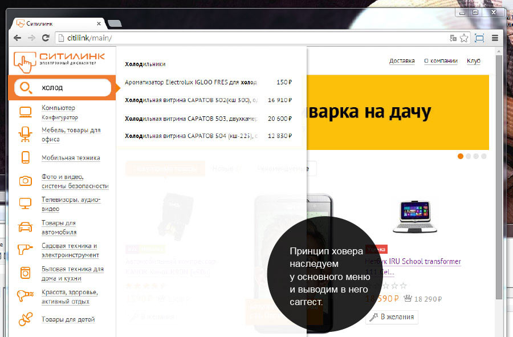Select the office chair furniture icon
This screenshot has width=513, height=337.
click(25, 134)
